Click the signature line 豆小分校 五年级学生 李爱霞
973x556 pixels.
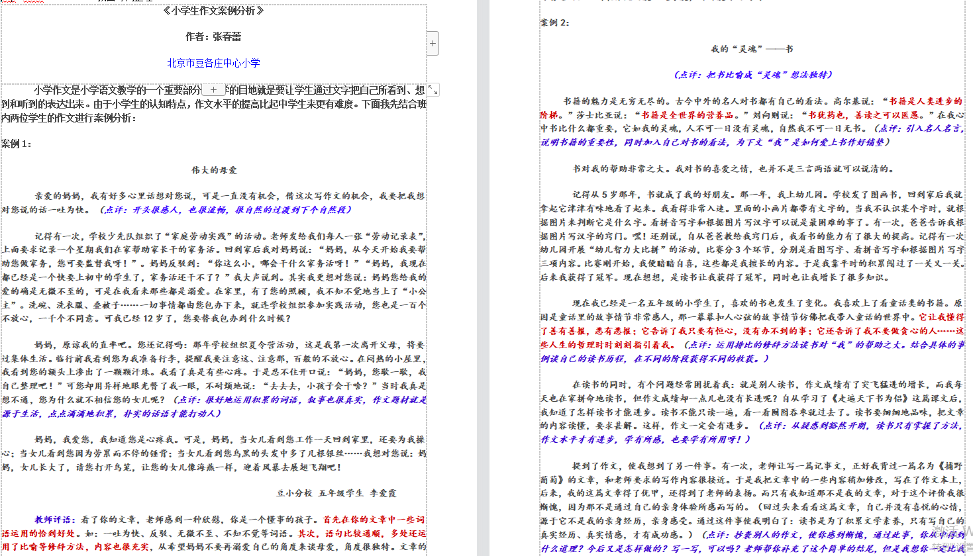click(x=336, y=493)
